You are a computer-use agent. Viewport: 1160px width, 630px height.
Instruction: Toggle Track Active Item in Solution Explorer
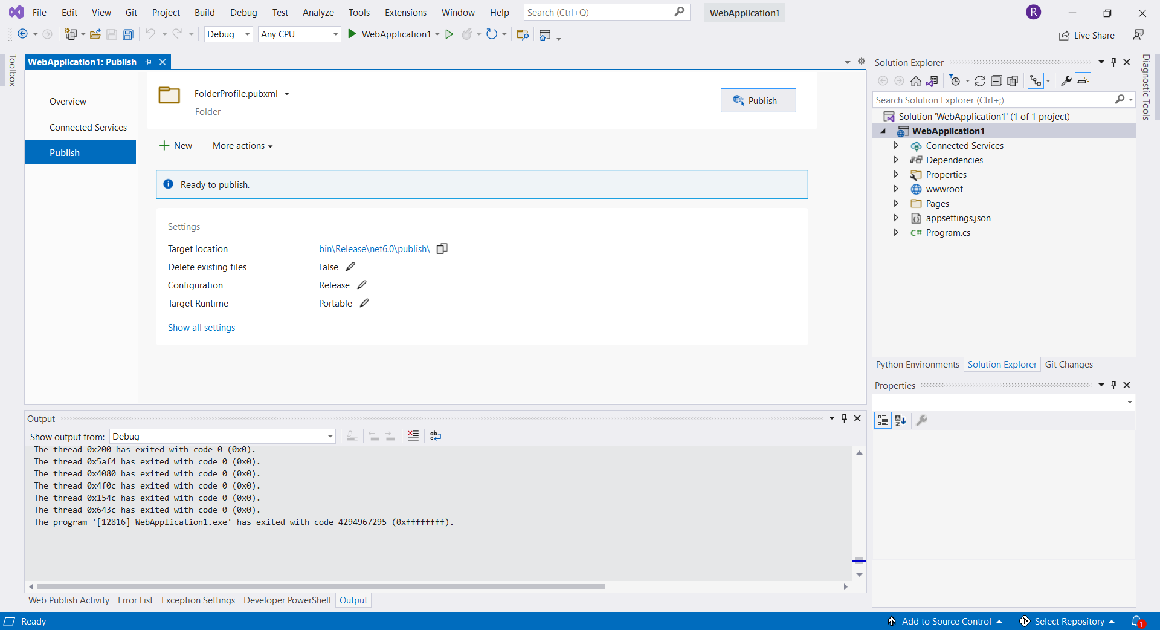pos(1036,81)
